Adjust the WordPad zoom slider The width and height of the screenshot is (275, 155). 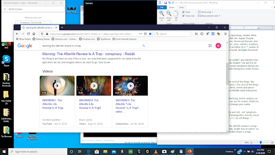261,143
